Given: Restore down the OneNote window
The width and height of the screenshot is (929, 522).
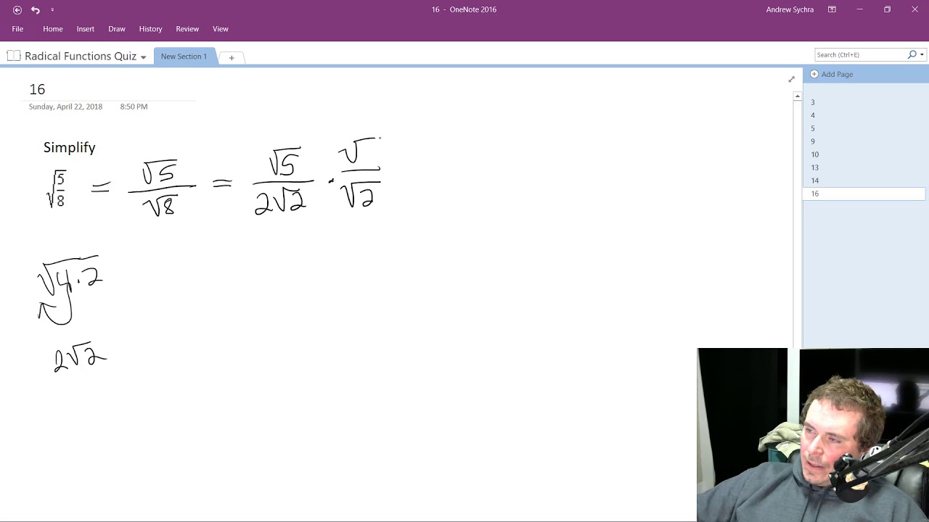Looking at the screenshot, I should point(887,9).
